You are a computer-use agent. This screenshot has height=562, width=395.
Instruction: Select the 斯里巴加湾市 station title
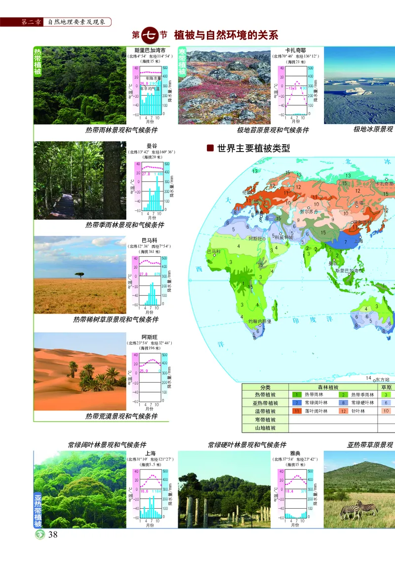click(x=150, y=50)
